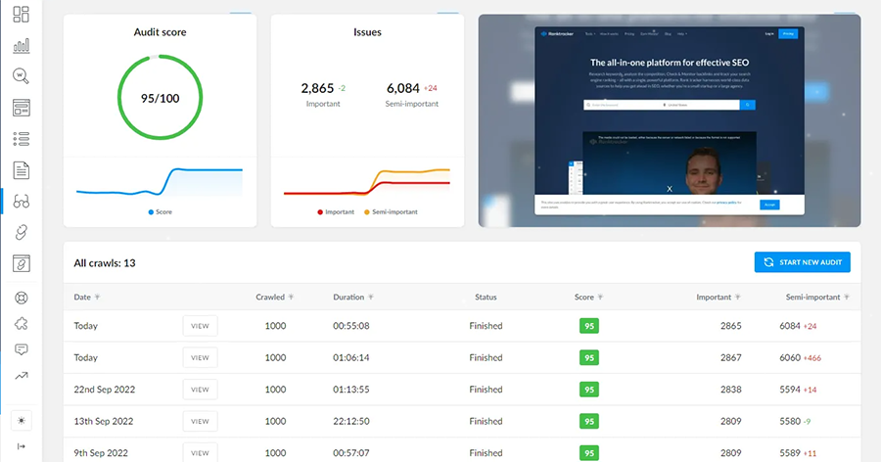Sort the table by Crawled column

click(275, 297)
